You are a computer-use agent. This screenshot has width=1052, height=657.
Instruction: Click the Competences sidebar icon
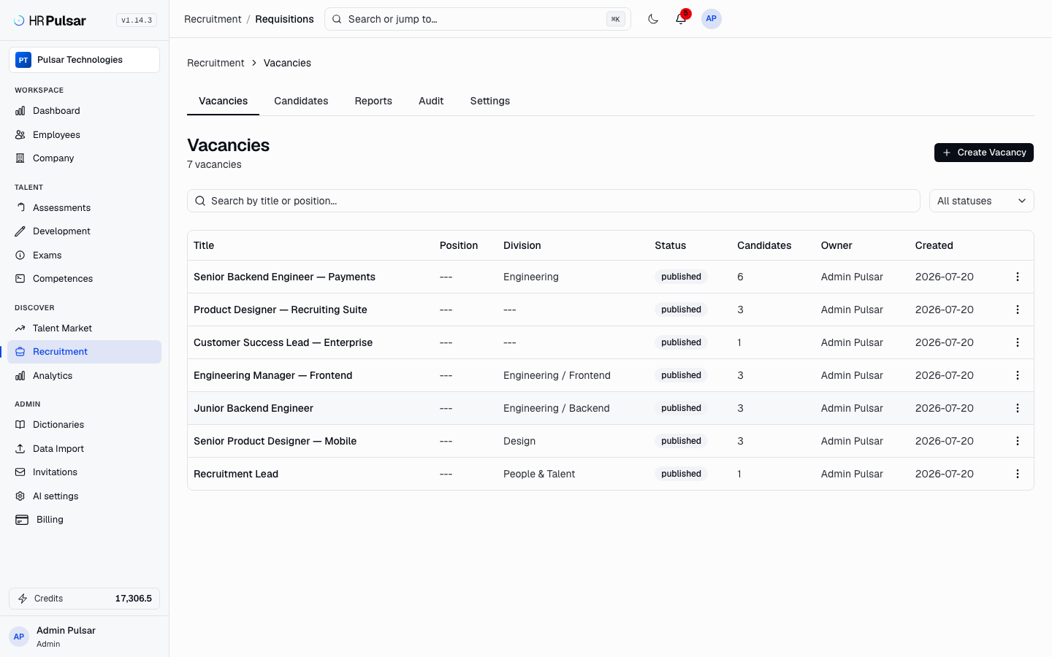(20, 279)
